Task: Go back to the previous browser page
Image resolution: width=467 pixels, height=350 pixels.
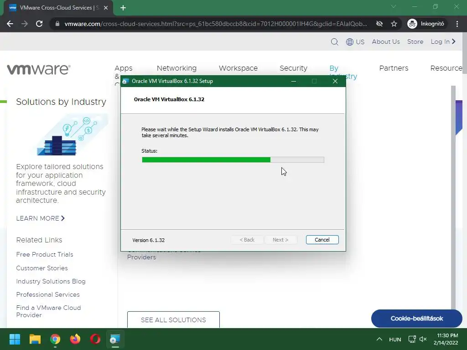Action: pyautogui.click(x=10, y=24)
